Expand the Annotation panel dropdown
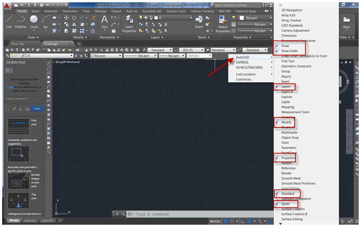The height and width of the screenshot is (227, 361). [109, 37]
